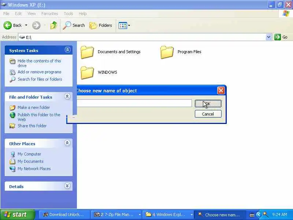
Task: Open the Views icon menu
Action: point(124,25)
